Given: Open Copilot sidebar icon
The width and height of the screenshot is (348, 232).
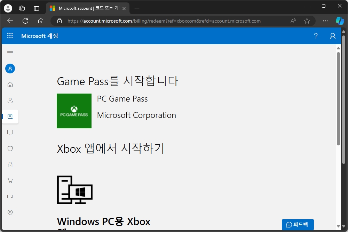Looking at the screenshot, I should 340,21.
